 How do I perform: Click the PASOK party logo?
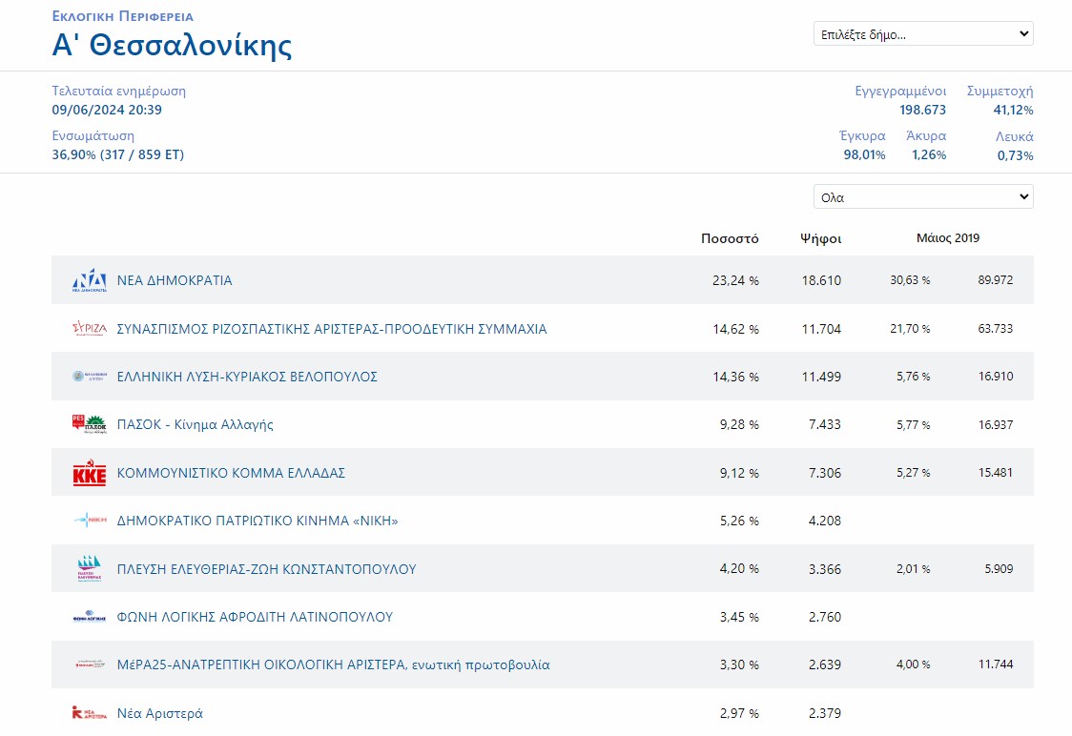pyautogui.click(x=90, y=424)
